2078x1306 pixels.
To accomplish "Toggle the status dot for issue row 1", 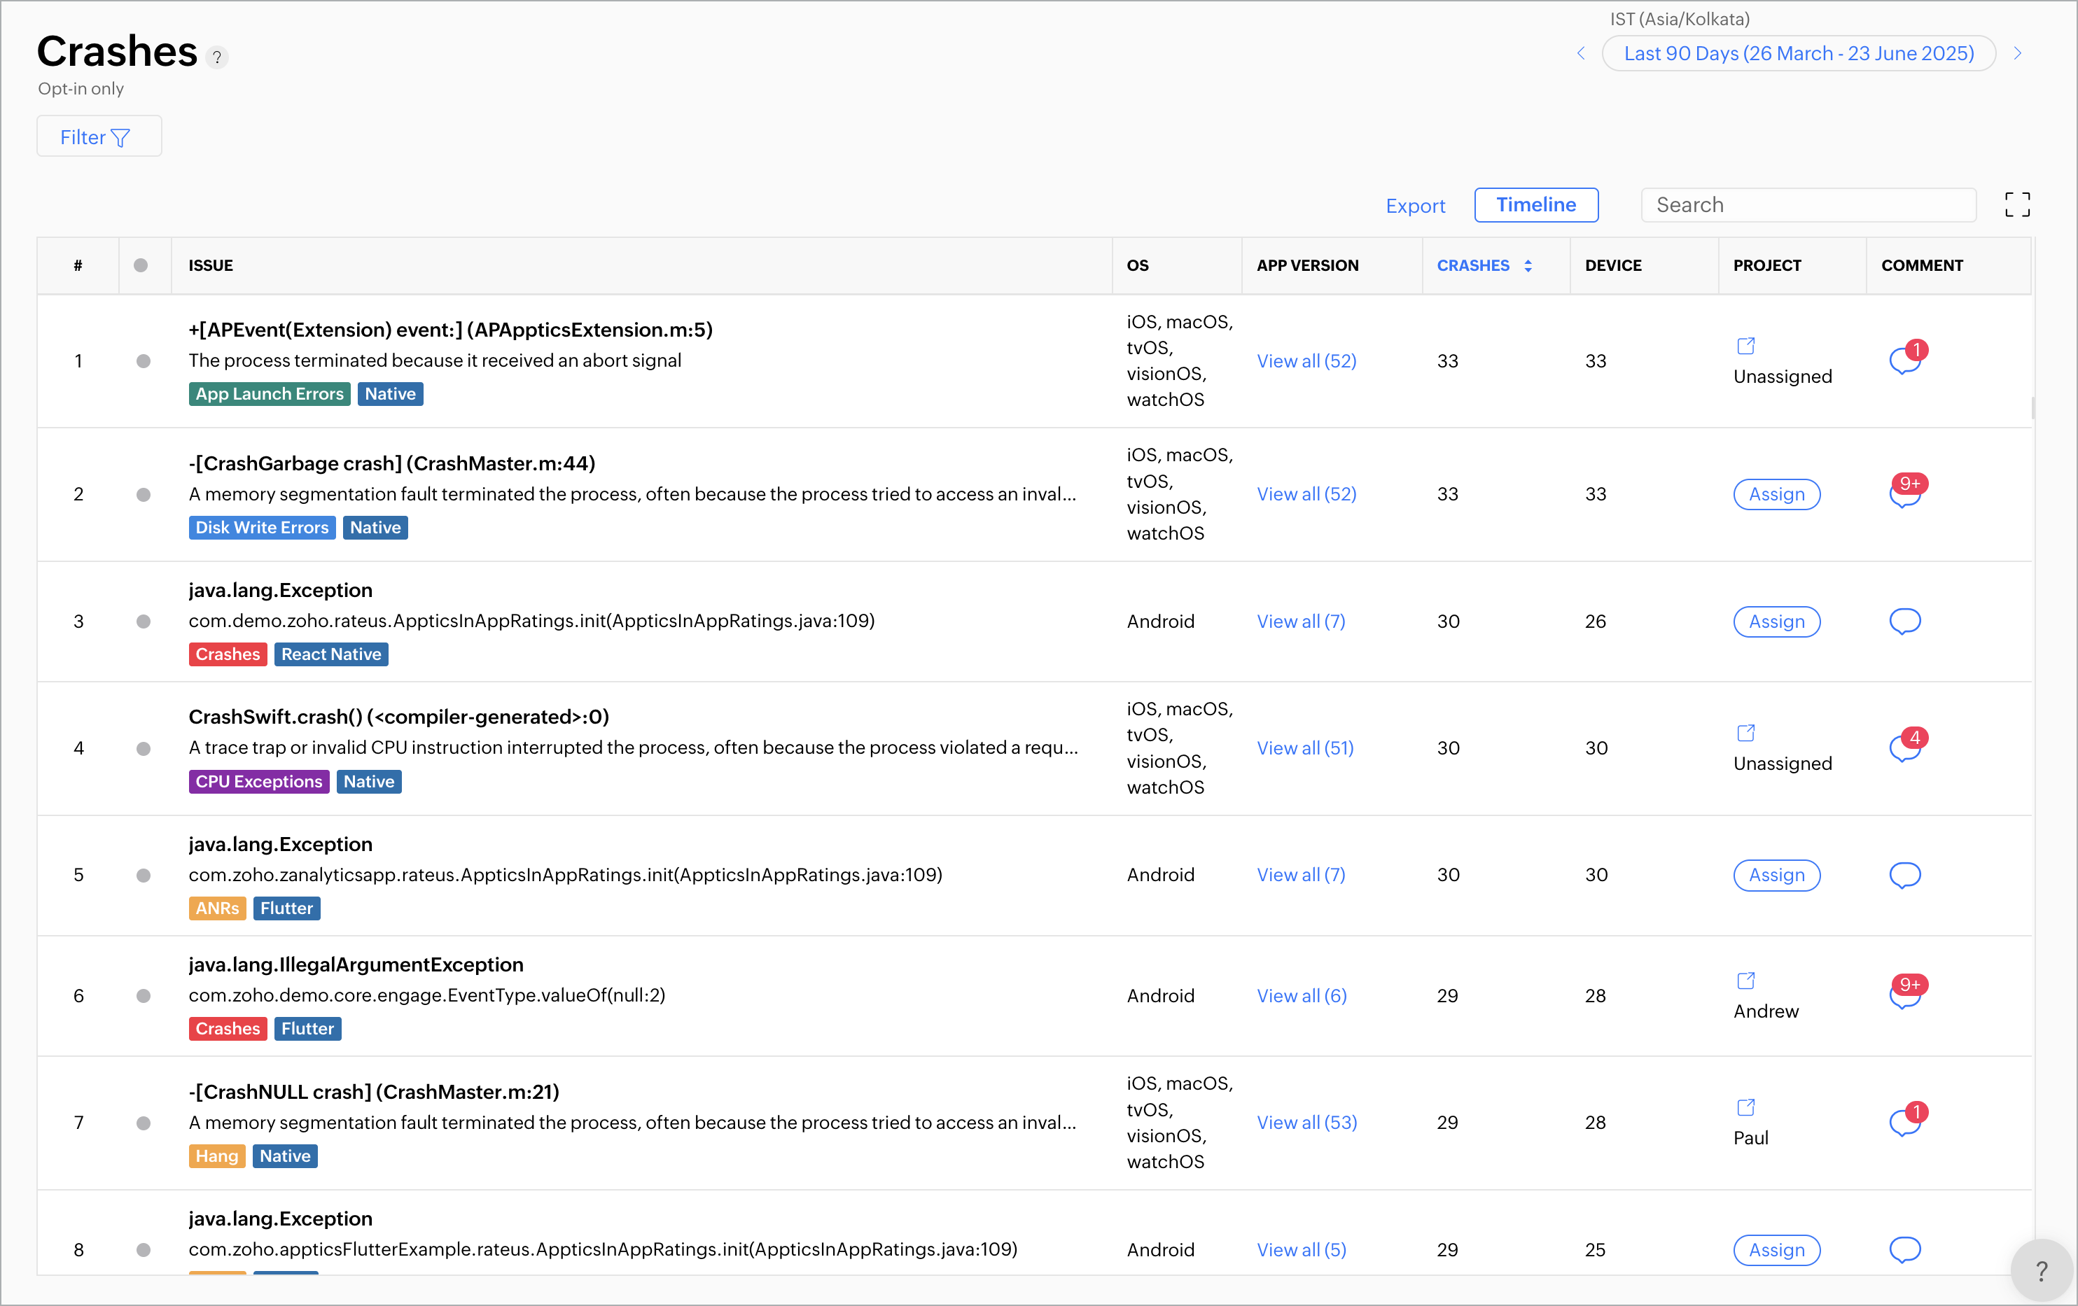I will [x=144, y=361].
